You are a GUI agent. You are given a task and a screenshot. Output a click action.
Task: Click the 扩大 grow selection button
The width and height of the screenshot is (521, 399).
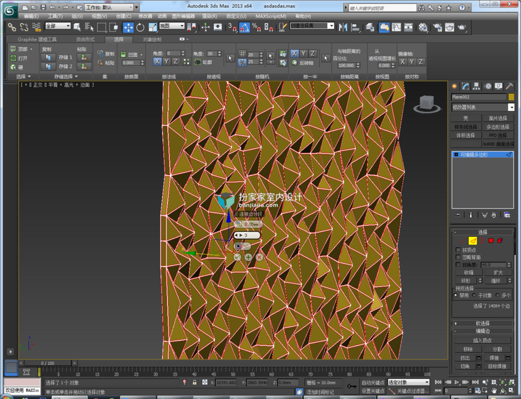[498, 272]
